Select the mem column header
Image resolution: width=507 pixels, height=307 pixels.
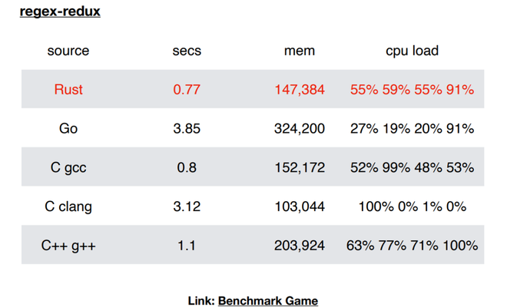300,51
